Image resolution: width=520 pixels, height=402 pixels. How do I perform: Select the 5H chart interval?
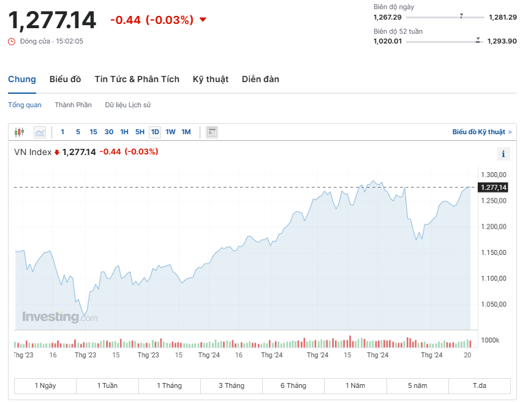140,132
